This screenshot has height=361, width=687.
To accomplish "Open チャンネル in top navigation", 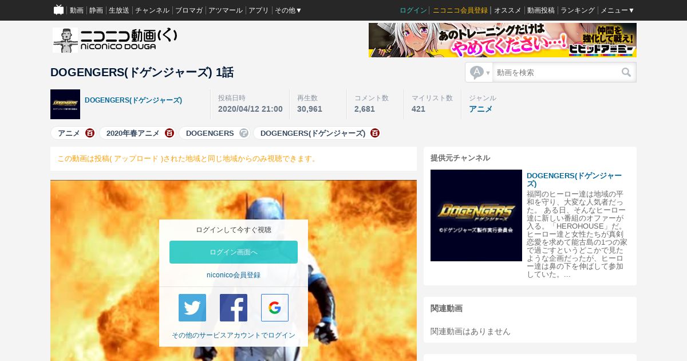I will (x=152, y=10).
